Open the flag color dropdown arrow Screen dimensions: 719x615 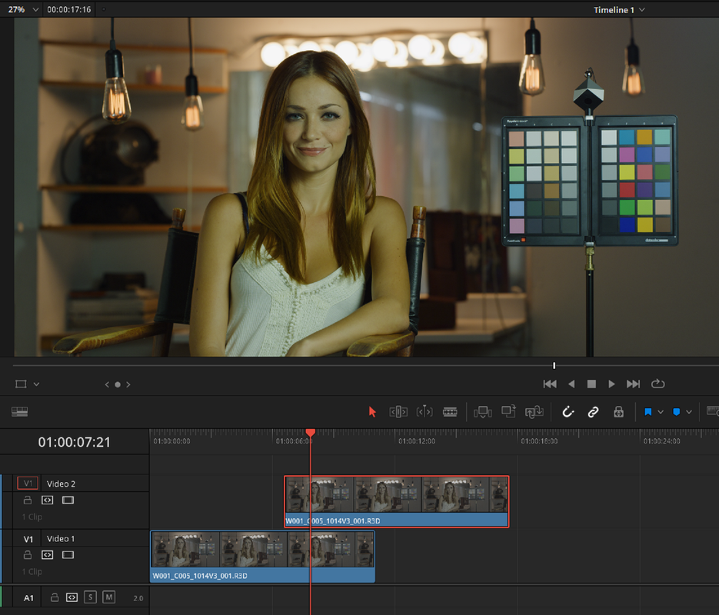pos(661,412)
